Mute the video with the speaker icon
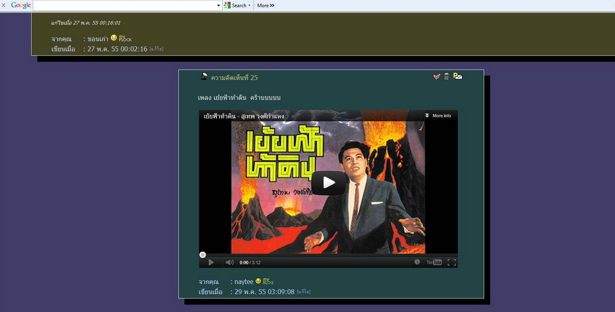 (229, 263)
